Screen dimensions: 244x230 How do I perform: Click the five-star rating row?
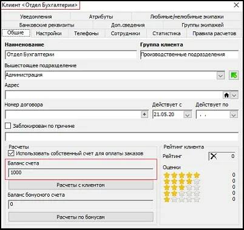pyautogui.click(x=181, y=175)
